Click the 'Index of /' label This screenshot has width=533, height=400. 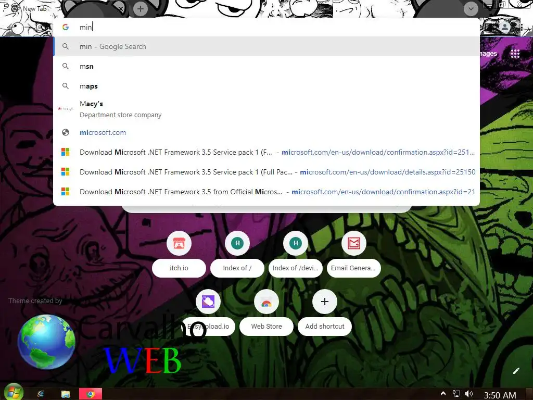tap(237, 268)
